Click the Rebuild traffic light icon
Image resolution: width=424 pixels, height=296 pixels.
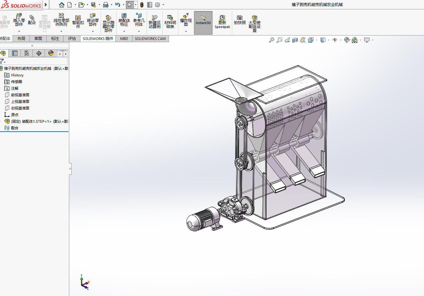click(142, 5)
